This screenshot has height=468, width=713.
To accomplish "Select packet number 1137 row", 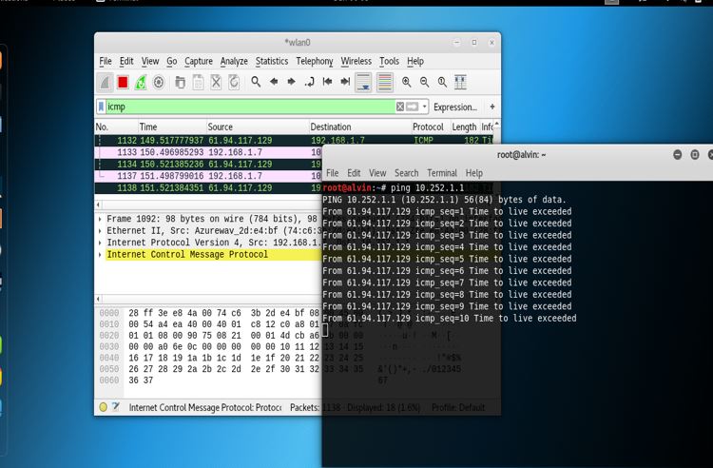I will tap(208, 176).
